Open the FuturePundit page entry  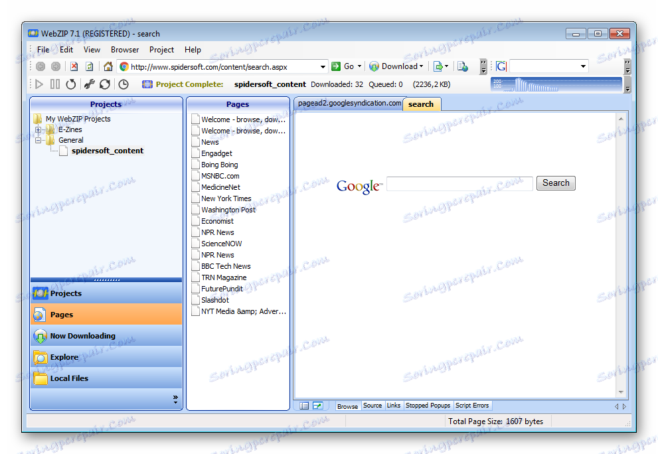[222, 289]
